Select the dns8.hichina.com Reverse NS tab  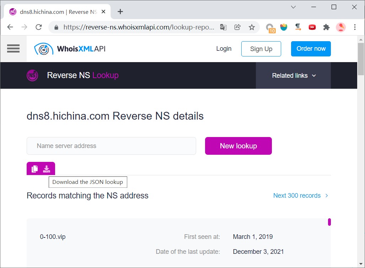point(57,12)
